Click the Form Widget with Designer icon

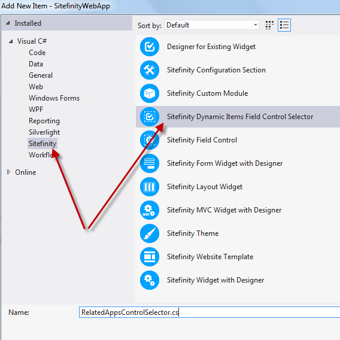coord(150,163)
